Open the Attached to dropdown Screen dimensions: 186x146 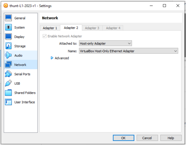click(105, 43)
